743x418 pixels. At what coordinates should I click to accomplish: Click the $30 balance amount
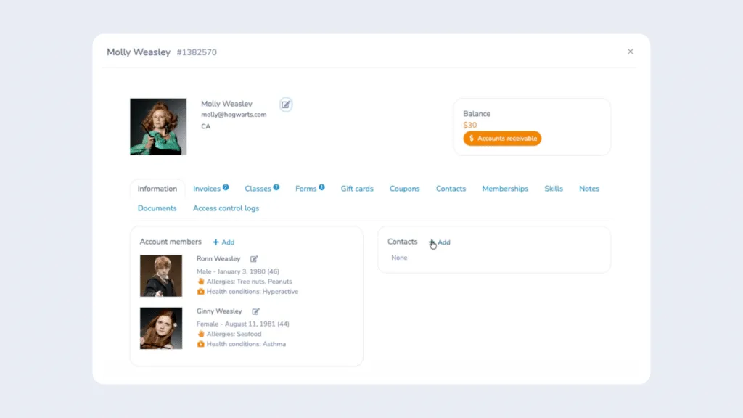(x=470, y=125)
